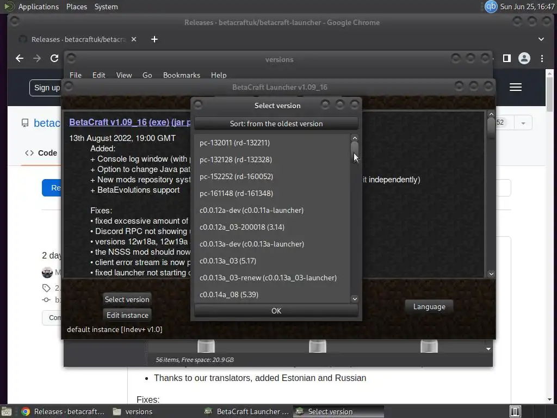Open Edit menu in versions window
Image resolution: width=557 pixels, height=418 pixels.
[x=99, y=75]
